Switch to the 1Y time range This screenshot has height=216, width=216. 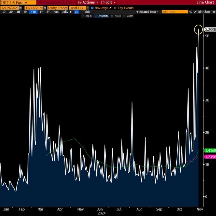(41, 12)
